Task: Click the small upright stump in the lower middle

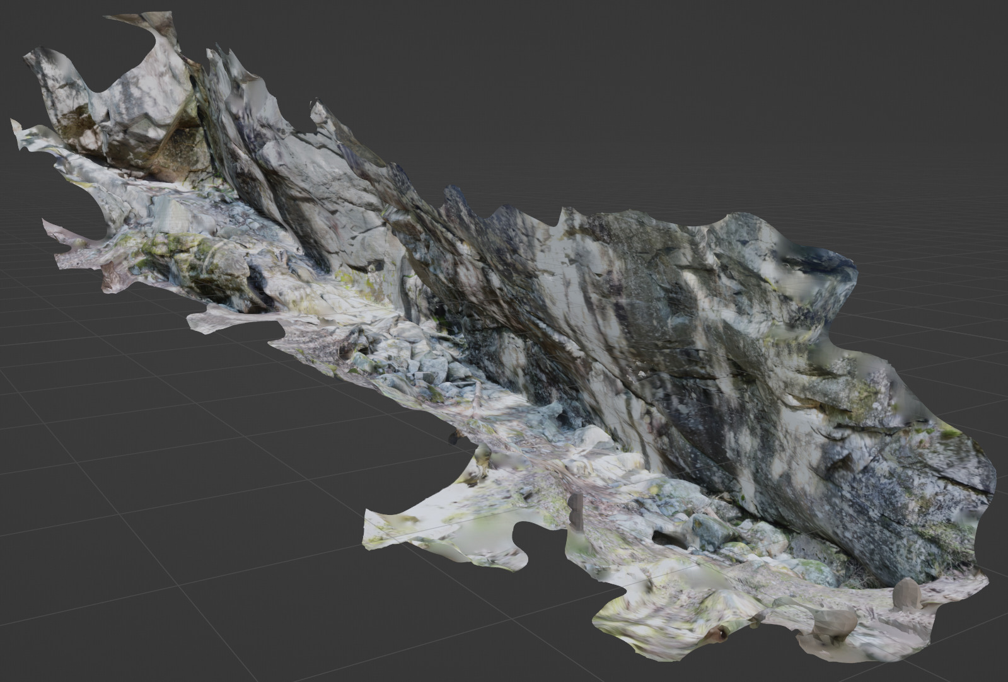Action: point(576,510)
